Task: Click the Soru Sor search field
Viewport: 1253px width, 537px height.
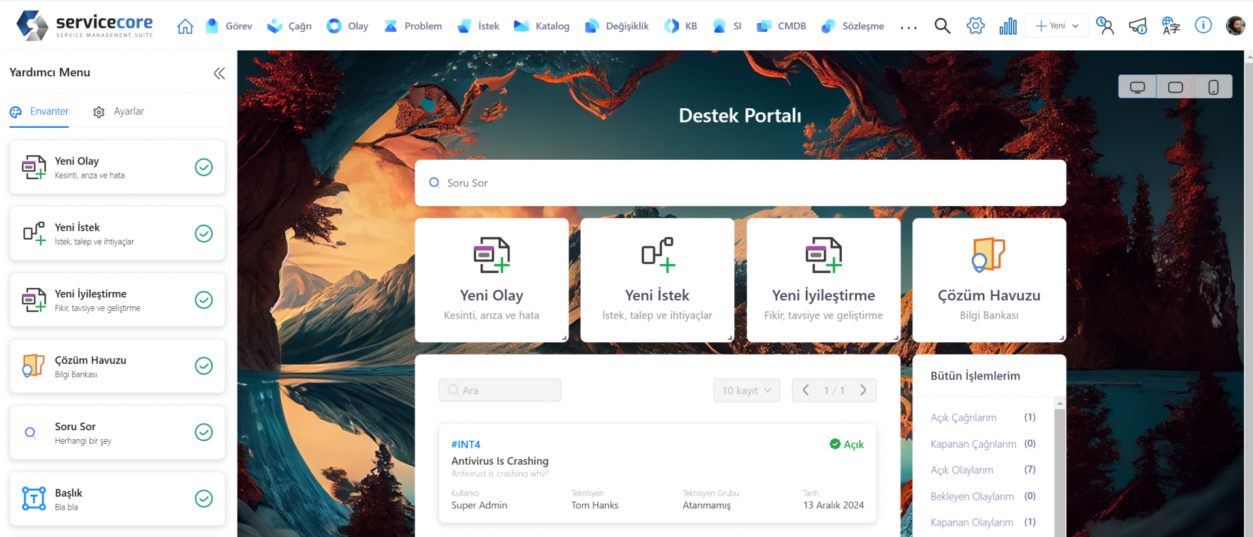Action: coord(740,183)
